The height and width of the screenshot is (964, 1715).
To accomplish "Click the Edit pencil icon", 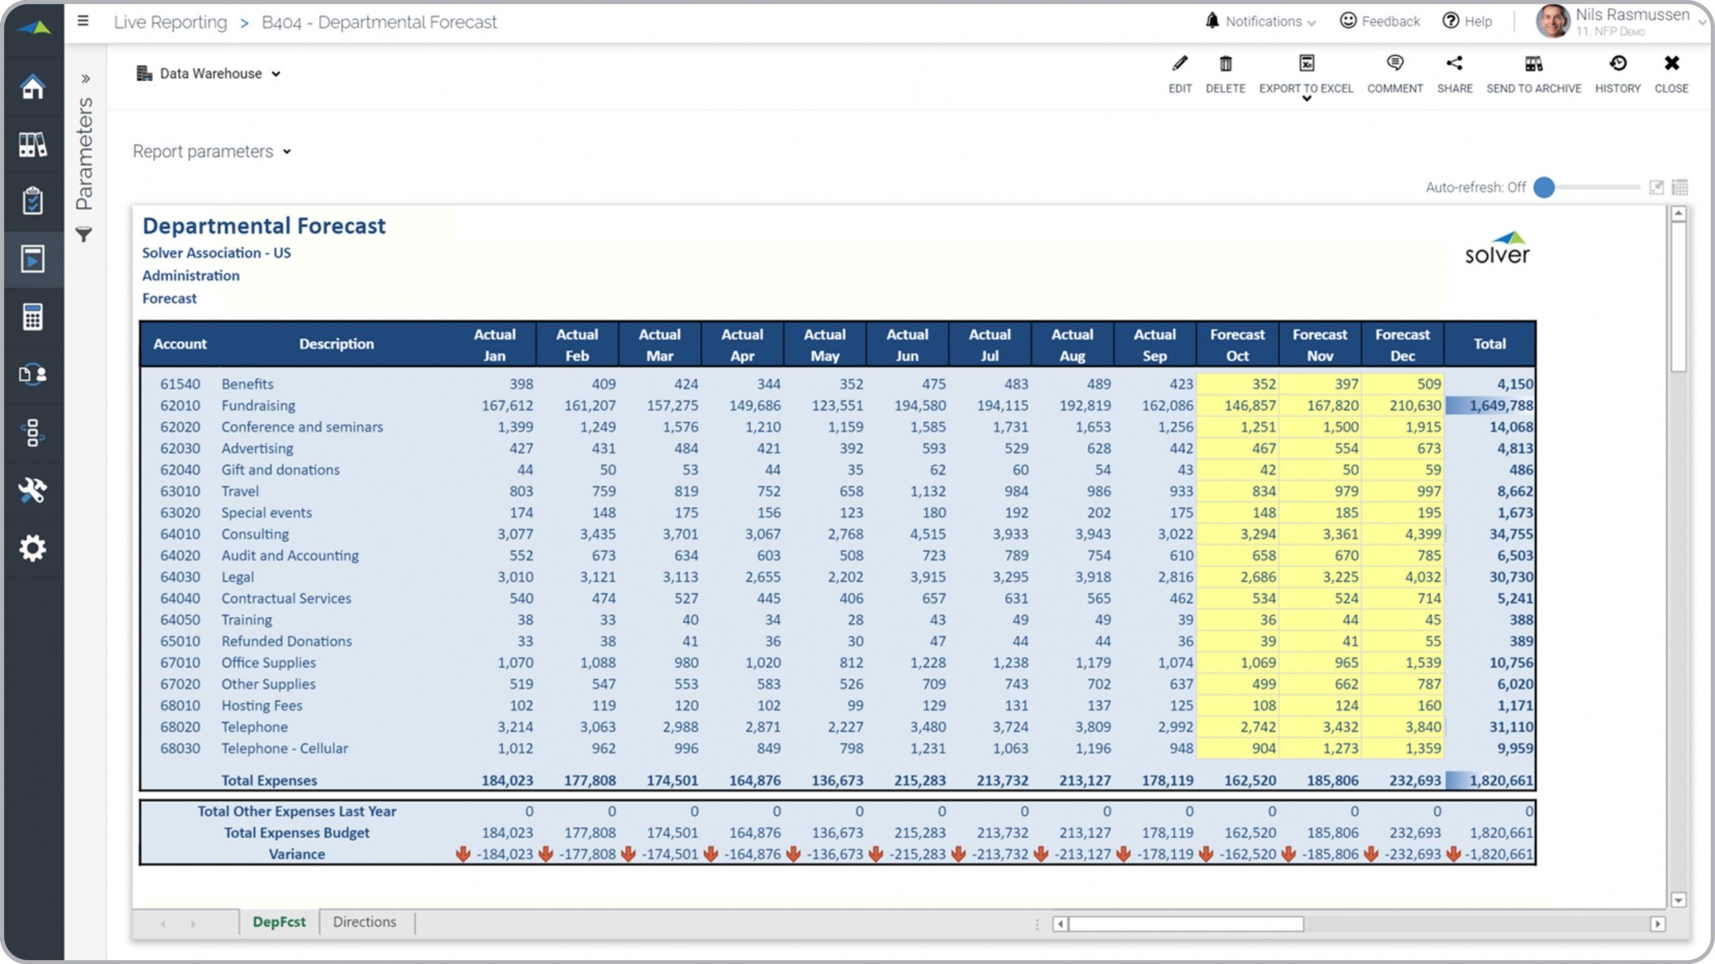I will tap(1180, 64).
